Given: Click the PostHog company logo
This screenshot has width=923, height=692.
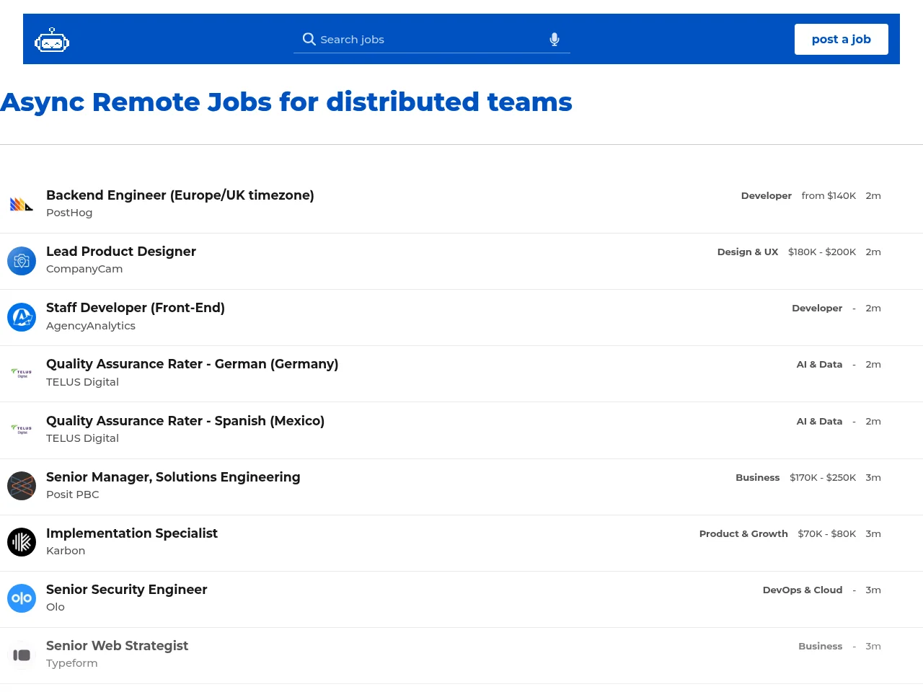Looking at the screenshot, I should (22, 205).
